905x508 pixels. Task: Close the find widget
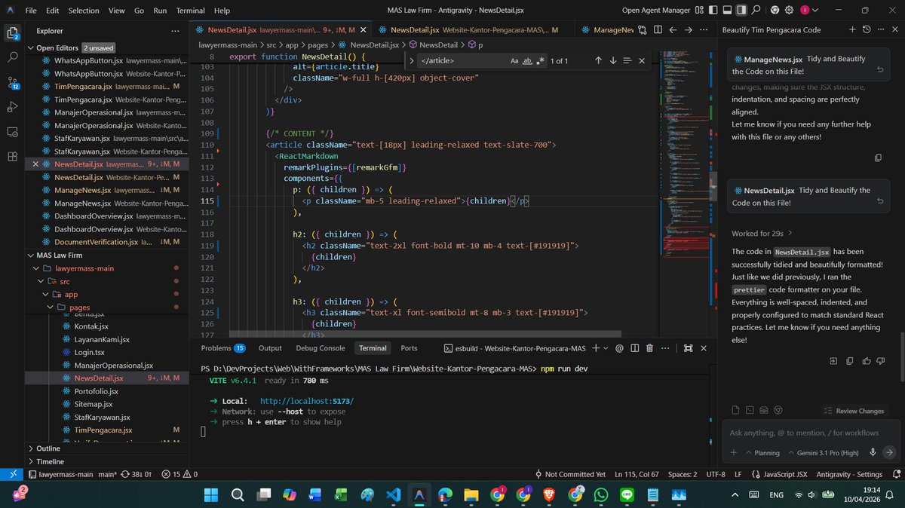(642, 60)
